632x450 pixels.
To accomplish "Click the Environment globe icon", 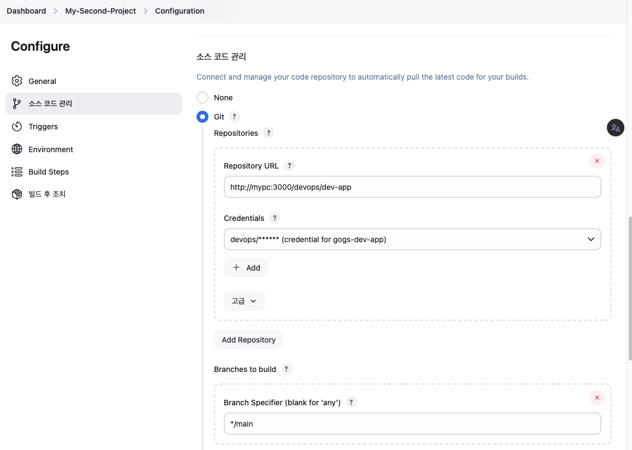I will [17, 149].
